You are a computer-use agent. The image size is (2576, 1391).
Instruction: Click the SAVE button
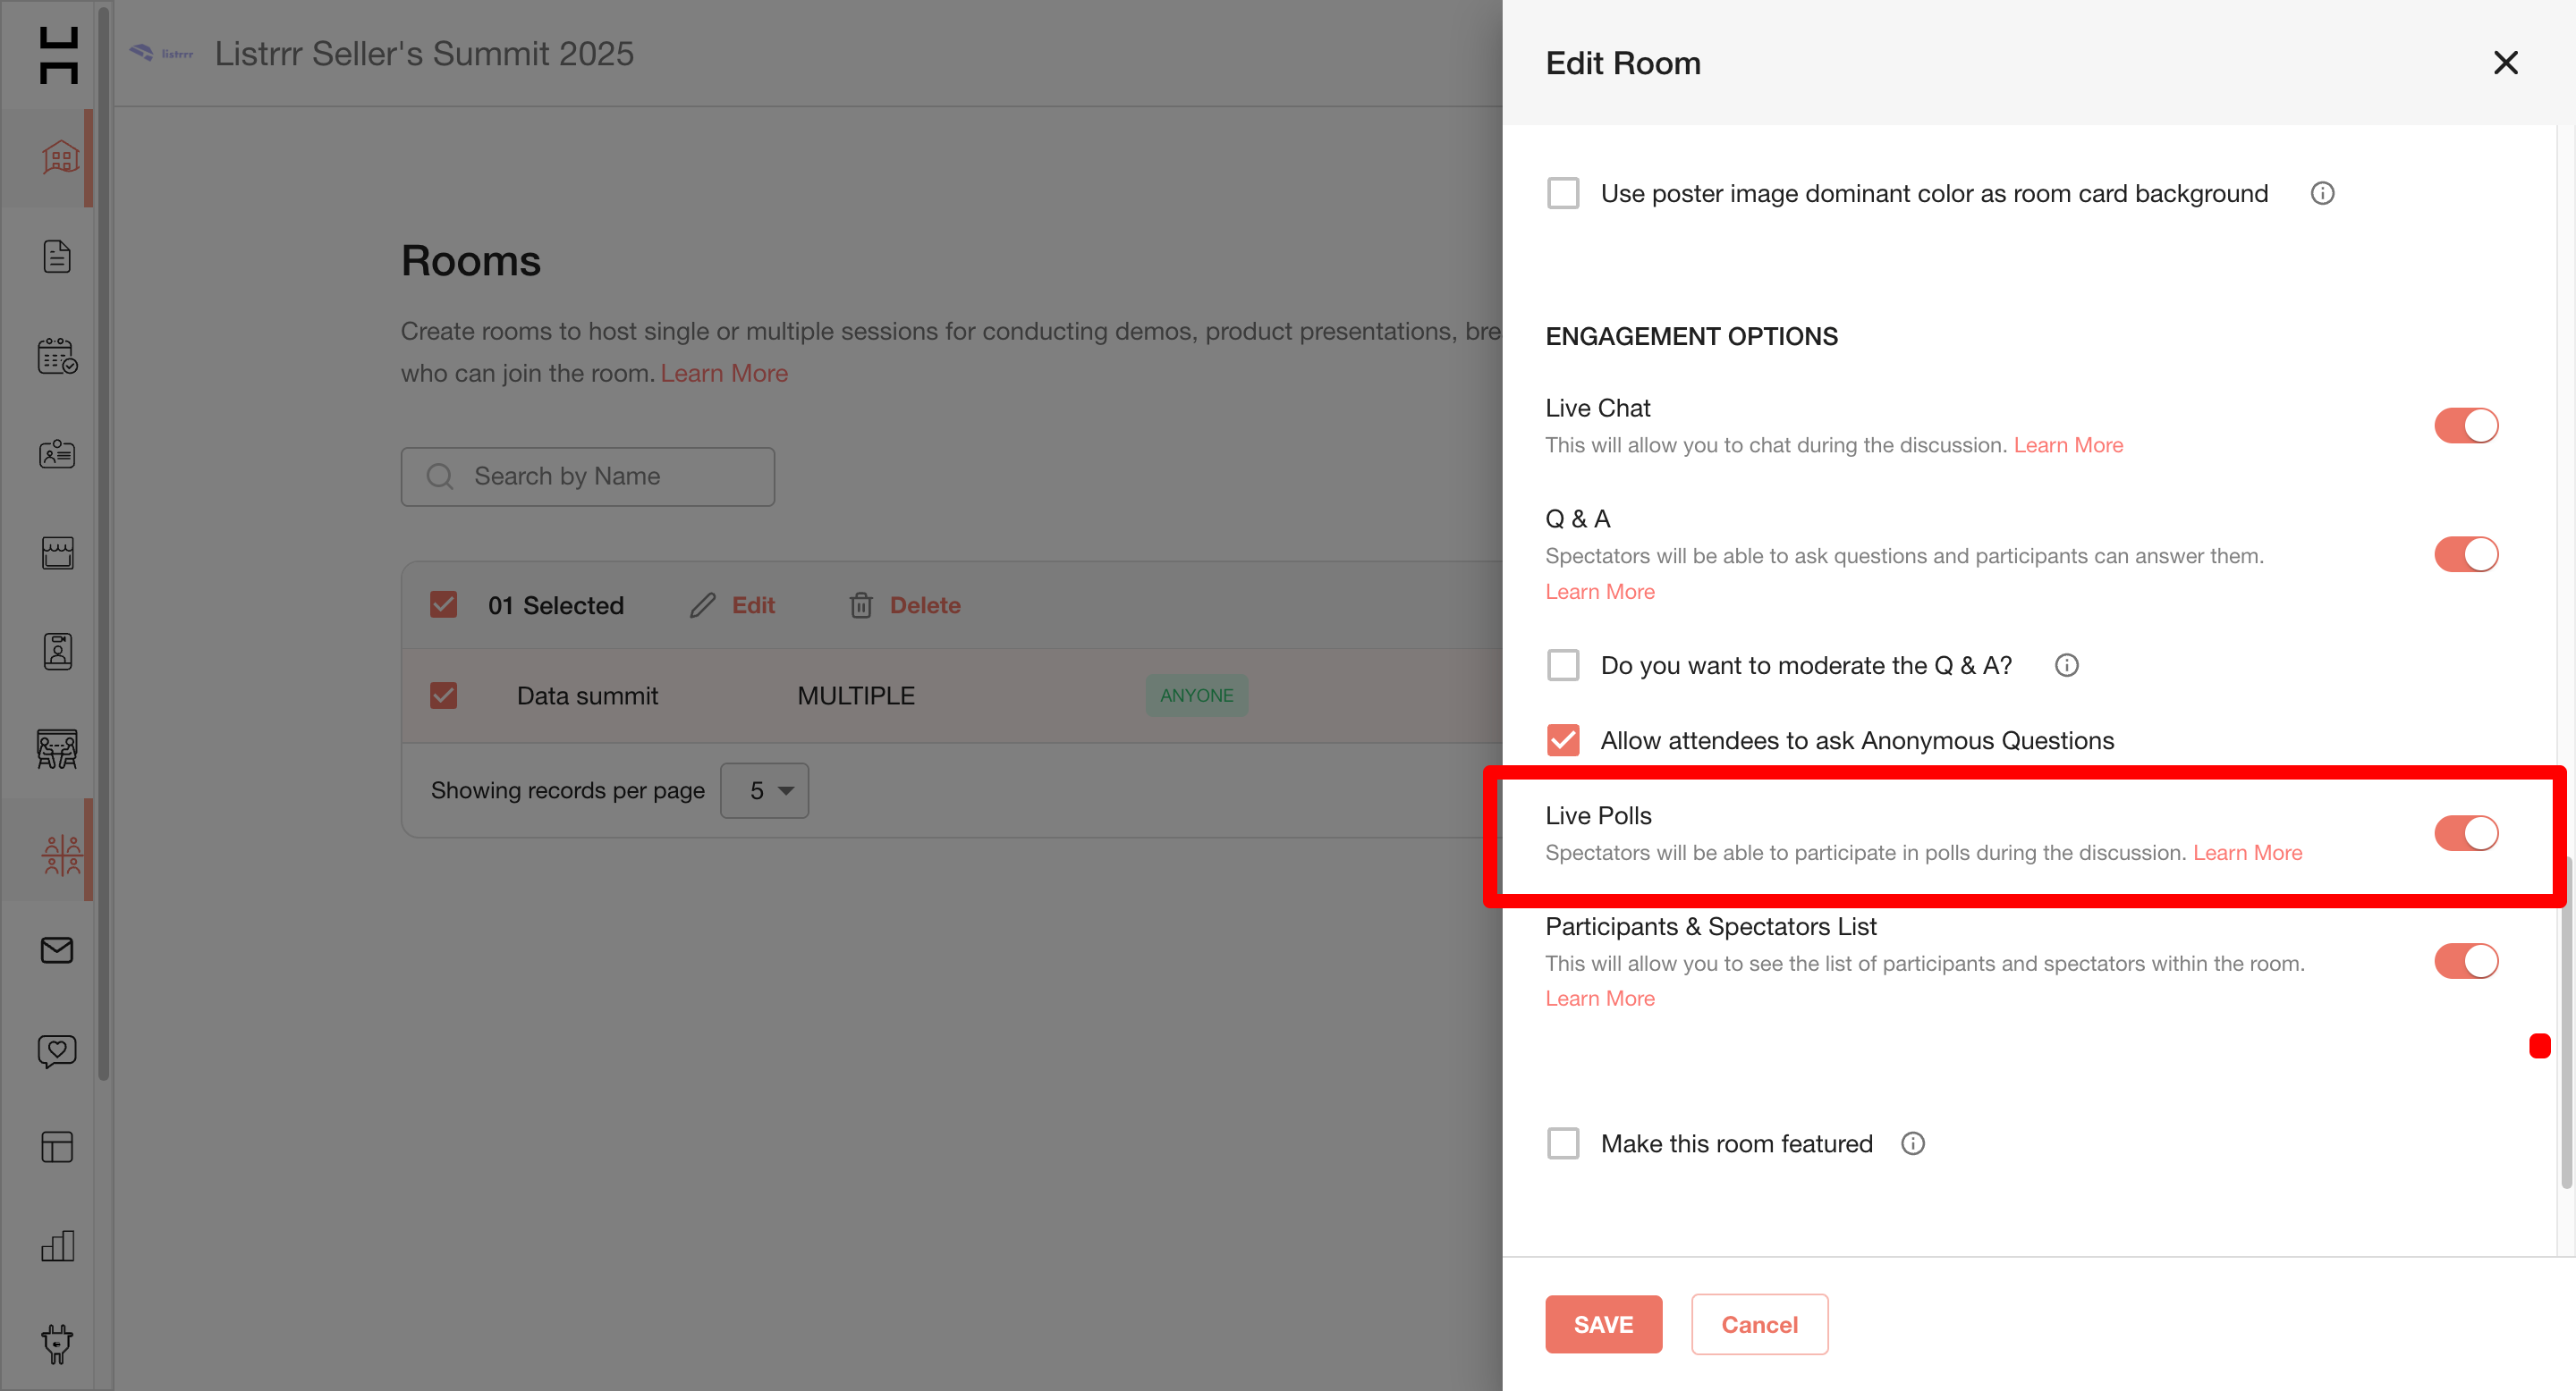[1603, 1325]
